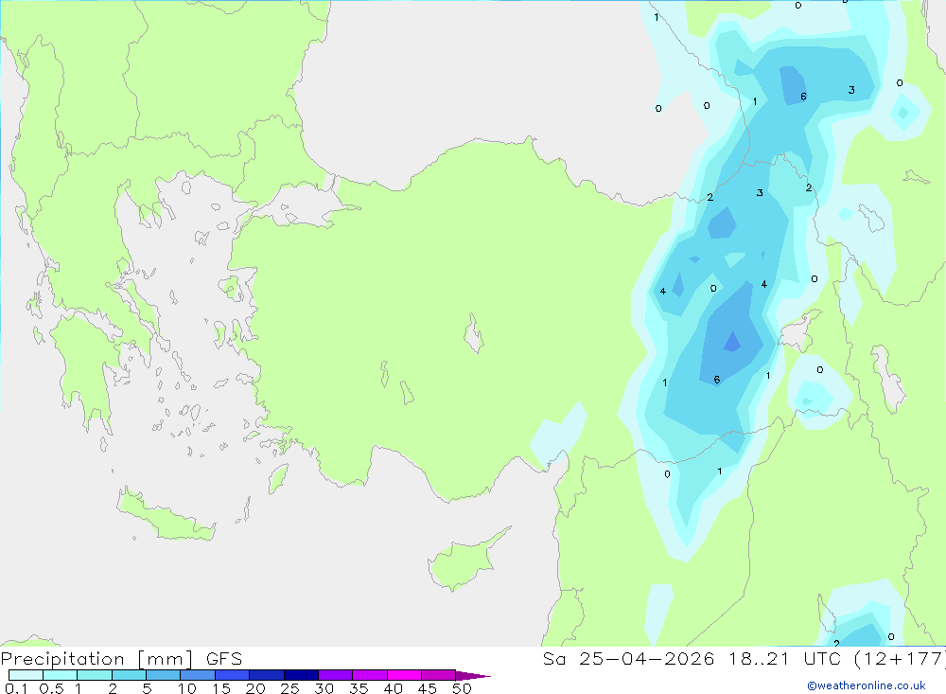This screenshot has height=694, width=946.
Task: Select the 0.5–1 mm light cyan legend swatch
Action: 60,675
